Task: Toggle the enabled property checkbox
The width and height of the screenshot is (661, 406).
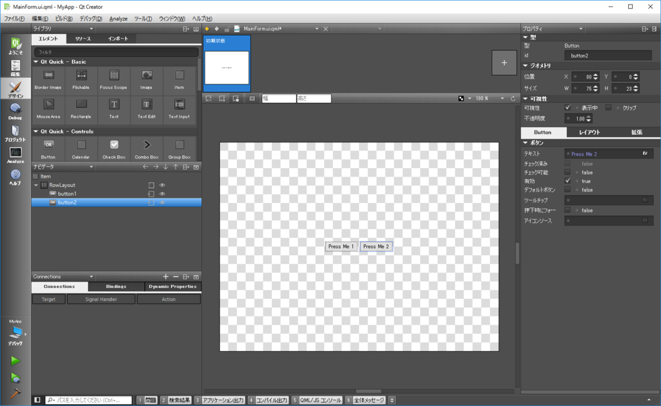Action: point(567,181)
